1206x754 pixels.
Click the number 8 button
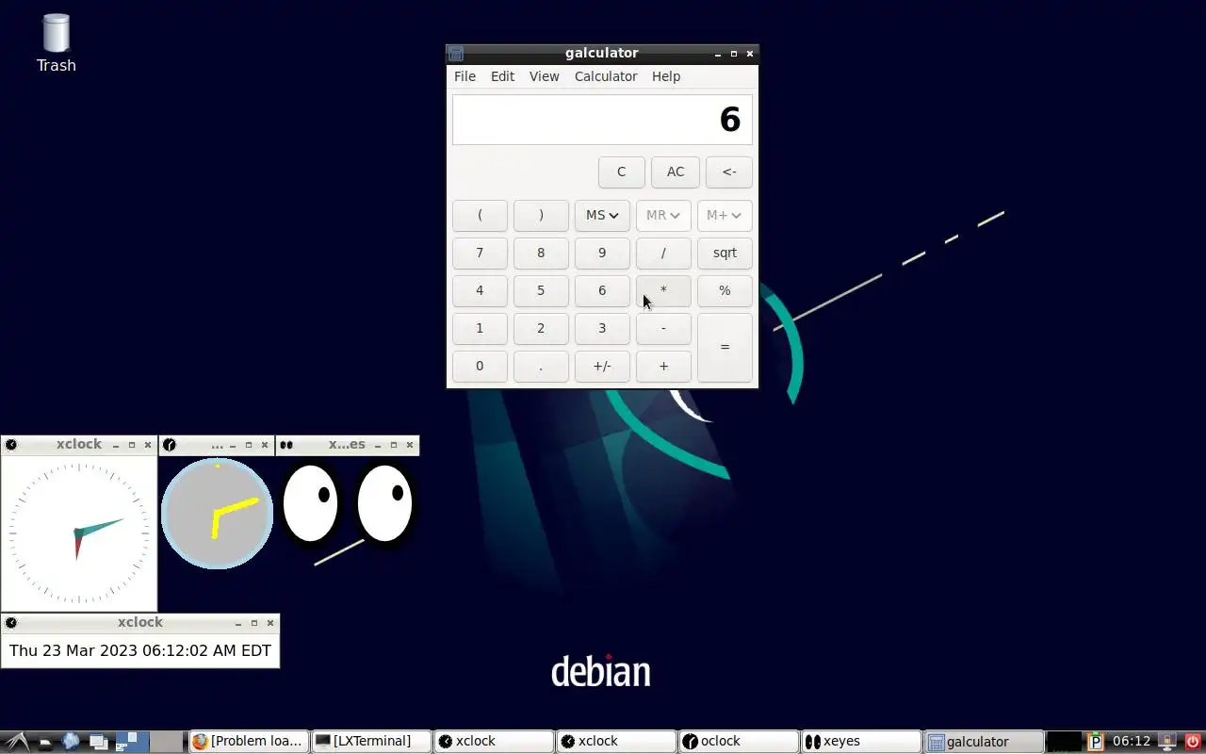[541, 253]
